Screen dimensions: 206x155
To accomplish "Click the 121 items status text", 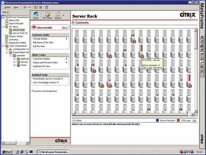I will 77,120.
